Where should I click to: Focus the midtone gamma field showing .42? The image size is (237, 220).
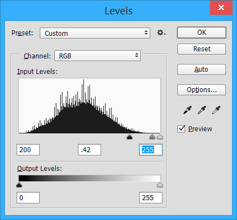[x=89, y=150]
